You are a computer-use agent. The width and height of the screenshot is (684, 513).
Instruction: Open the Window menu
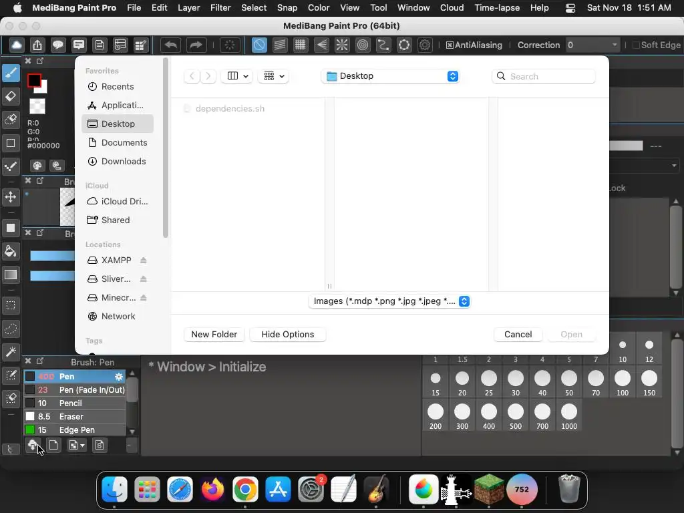point(413,8)
